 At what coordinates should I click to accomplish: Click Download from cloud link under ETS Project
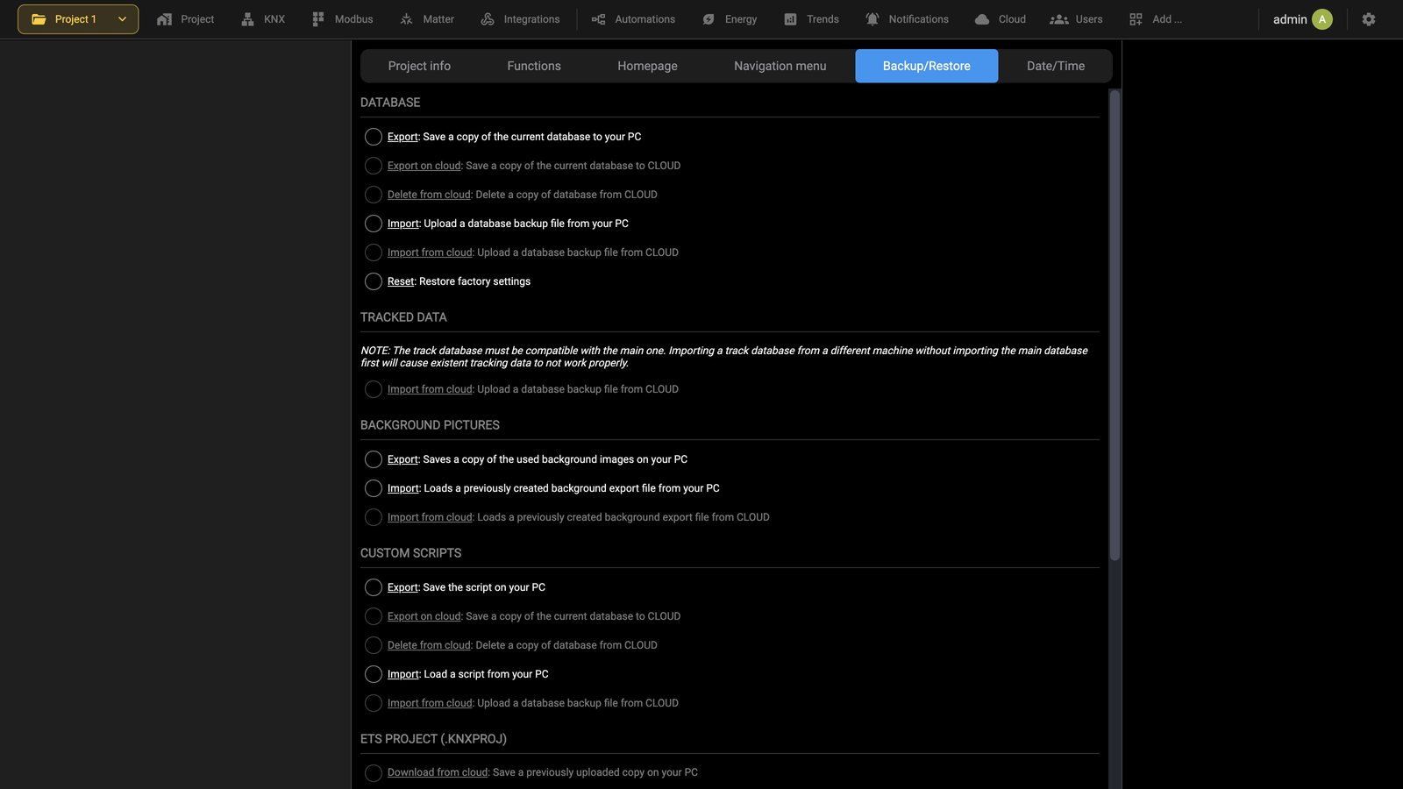[x=438, y=772]
